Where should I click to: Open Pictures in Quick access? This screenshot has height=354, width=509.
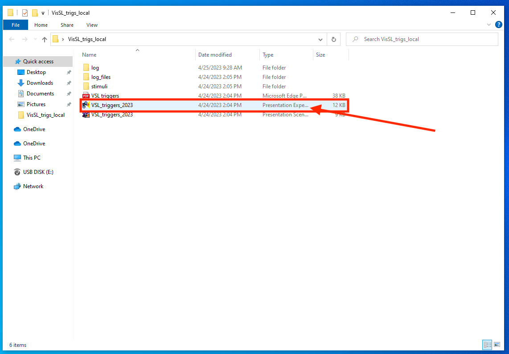[36, 104]
